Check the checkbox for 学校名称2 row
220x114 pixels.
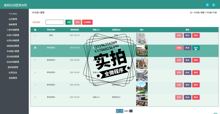point(35,48)
